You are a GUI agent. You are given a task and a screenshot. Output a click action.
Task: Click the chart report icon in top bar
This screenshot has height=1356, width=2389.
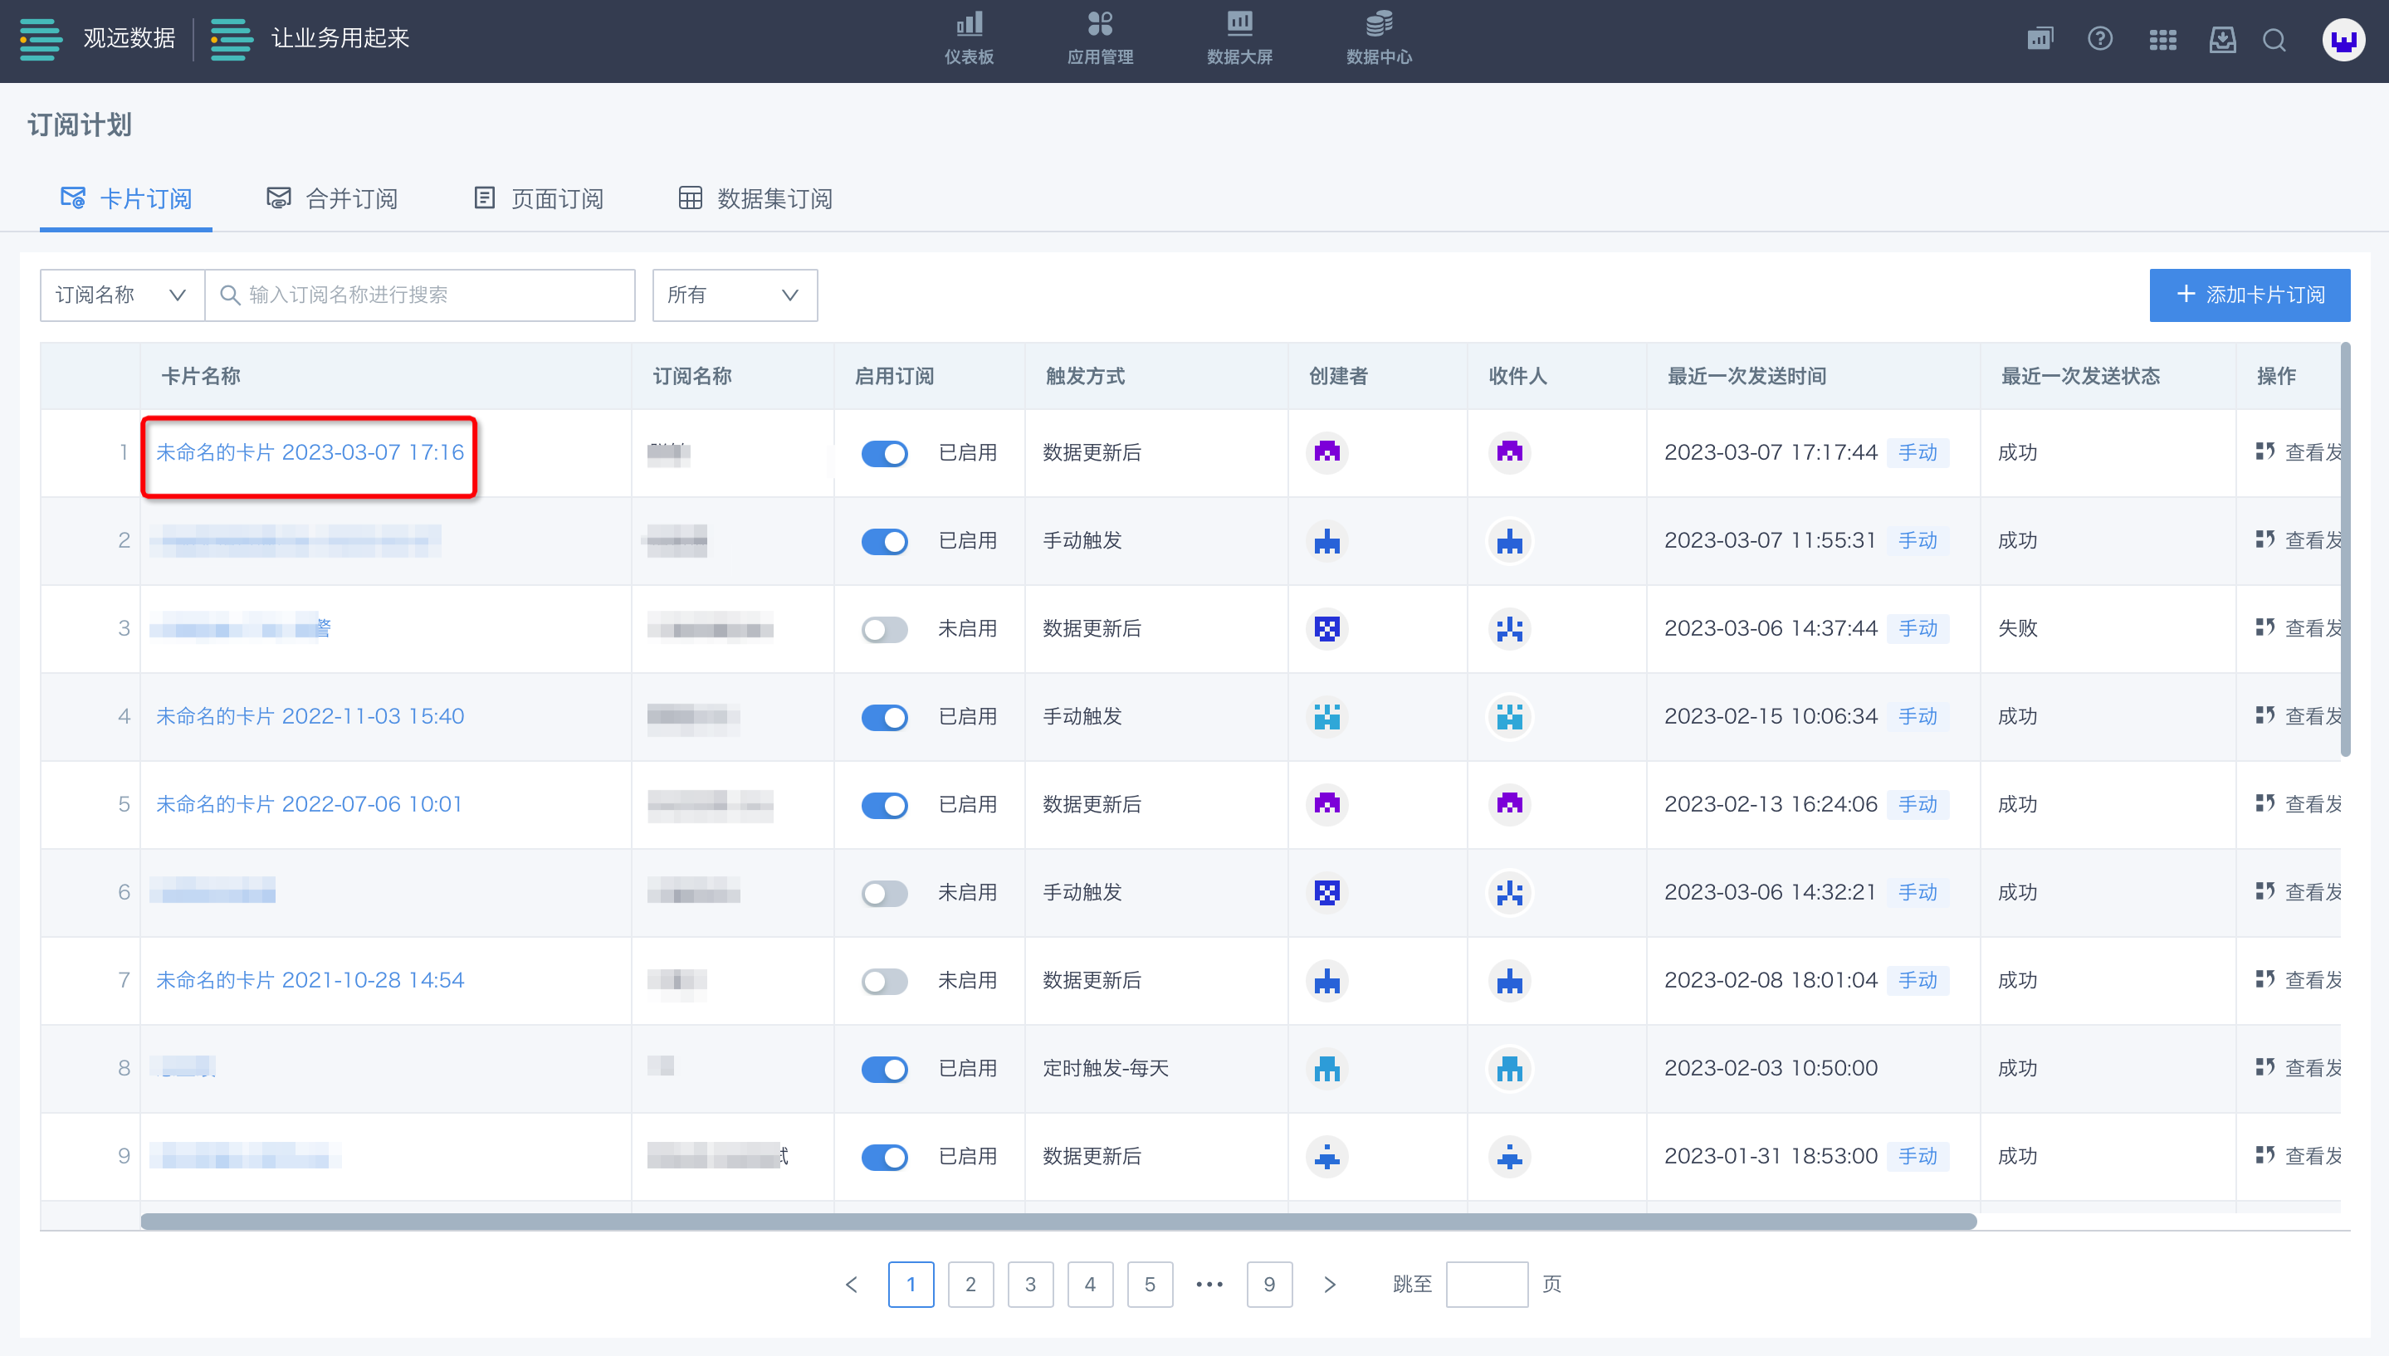[2040, 39]
